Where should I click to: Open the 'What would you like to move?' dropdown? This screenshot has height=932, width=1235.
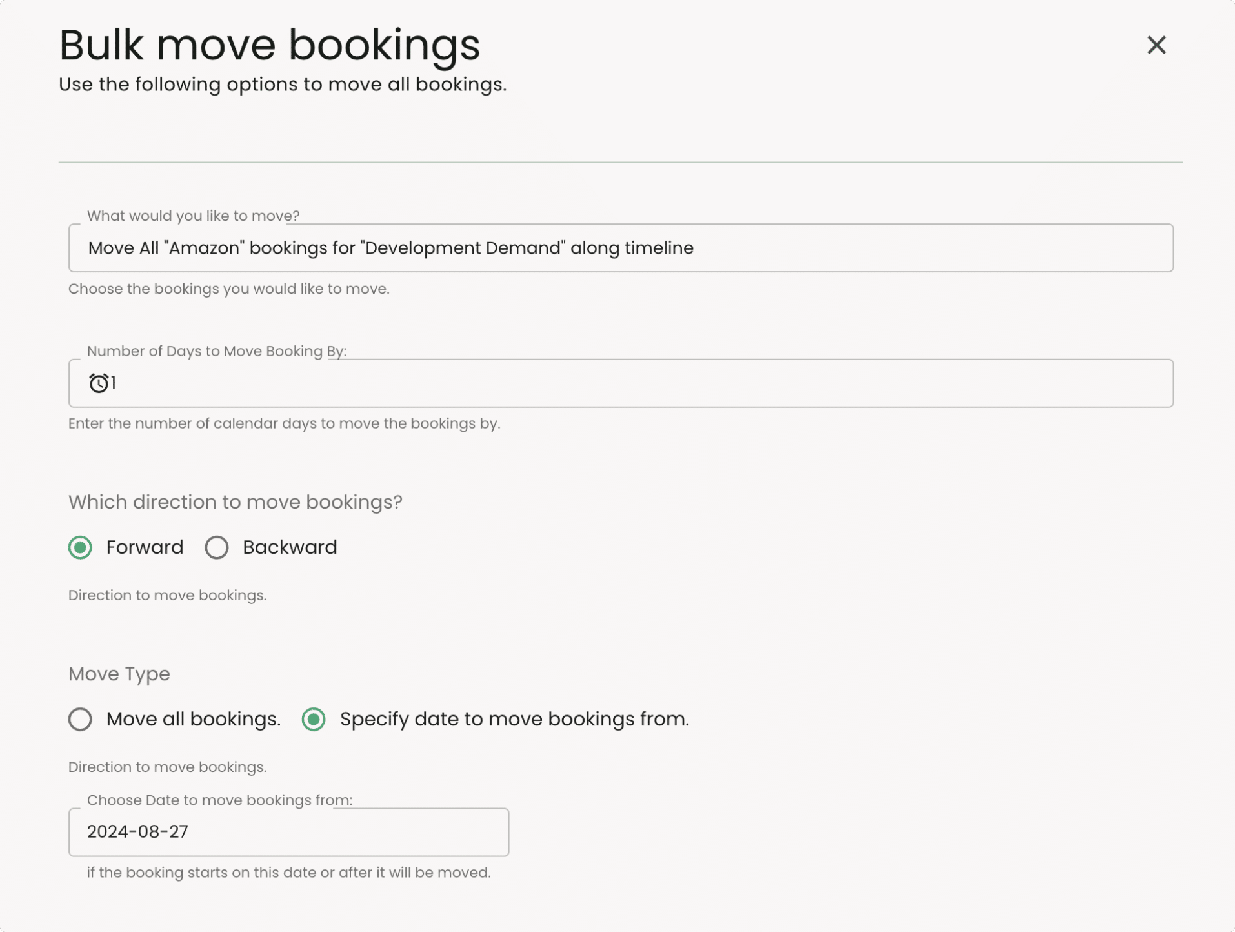coord(620,248)
